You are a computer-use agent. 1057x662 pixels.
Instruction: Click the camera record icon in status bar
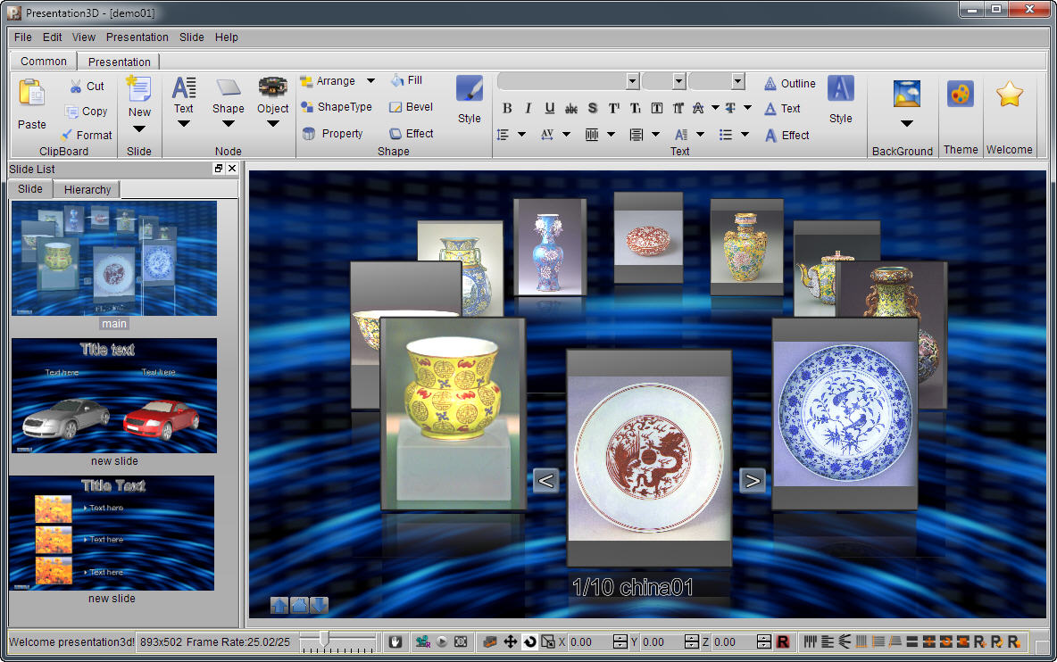coord(422,641)
